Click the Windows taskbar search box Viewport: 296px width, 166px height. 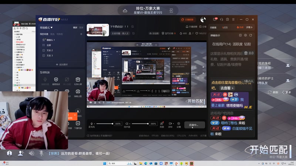tap(120, 163)
